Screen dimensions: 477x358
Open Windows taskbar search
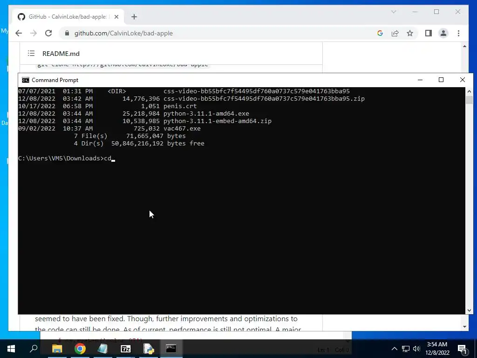(x=34, y=349)
